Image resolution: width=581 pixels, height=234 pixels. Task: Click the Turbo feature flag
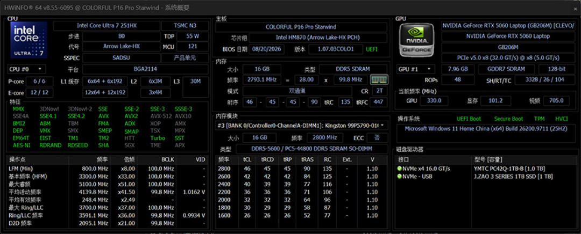point(158,138)
